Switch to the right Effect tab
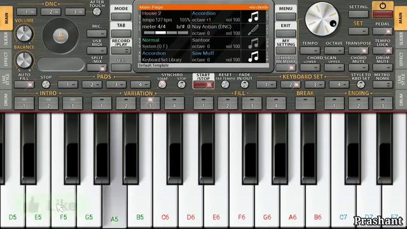Viewport: 407px width, 229px height. [x=401, y=59]
